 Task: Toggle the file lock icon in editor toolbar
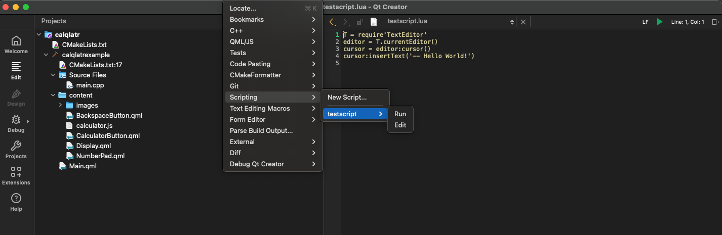point(359,22)
